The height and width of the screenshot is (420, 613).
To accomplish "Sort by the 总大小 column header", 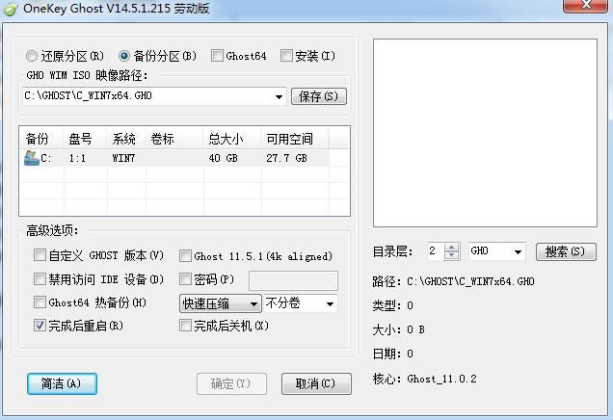I will click(x=232, y=139).
